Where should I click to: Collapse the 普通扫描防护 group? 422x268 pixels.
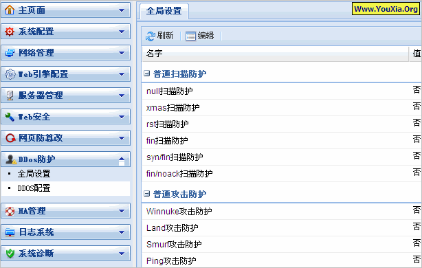(146, 74)
